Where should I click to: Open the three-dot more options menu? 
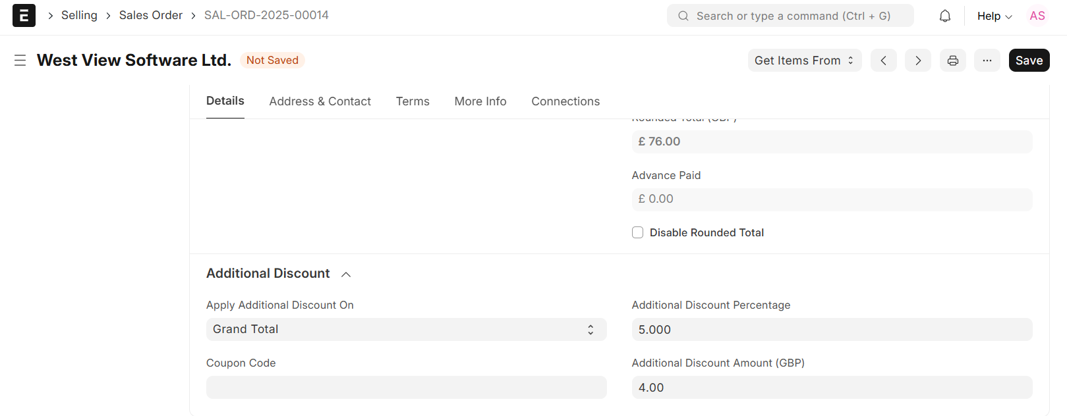[987, 61]
